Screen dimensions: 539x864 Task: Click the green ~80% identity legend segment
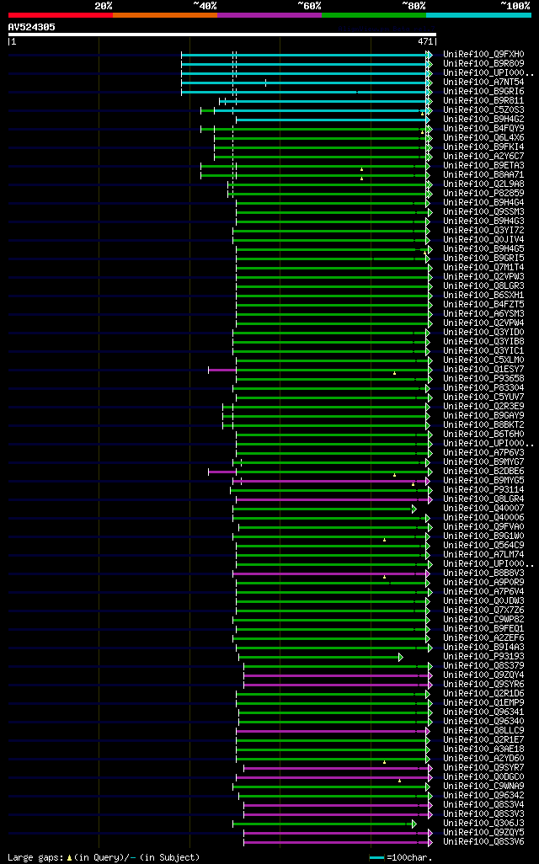point(374,15)
